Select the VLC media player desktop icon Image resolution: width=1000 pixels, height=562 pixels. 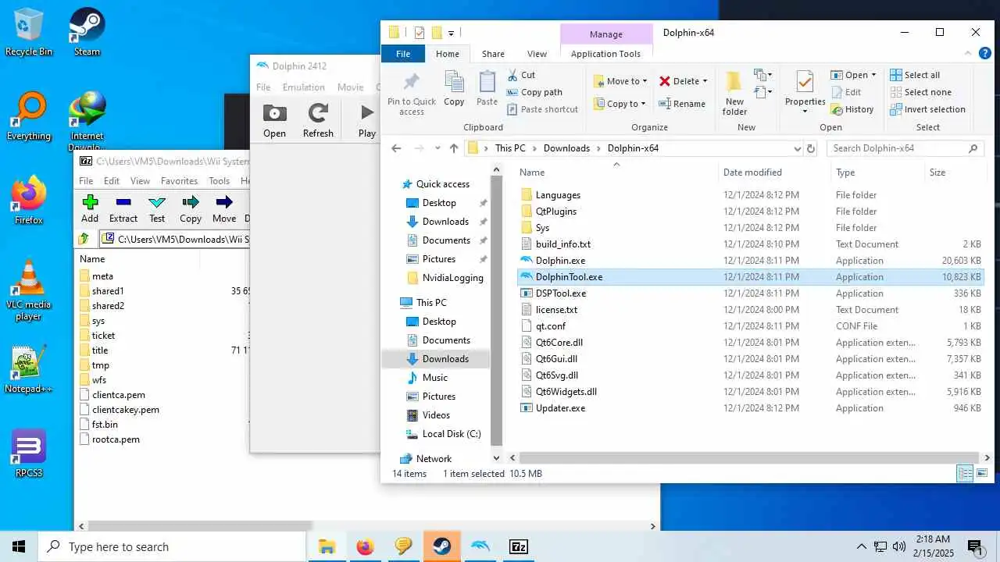click(x=29, y=290)
